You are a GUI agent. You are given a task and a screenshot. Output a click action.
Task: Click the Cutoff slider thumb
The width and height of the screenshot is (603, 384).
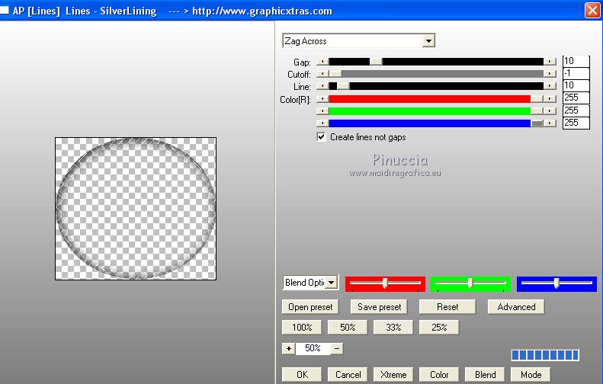[x=335, y=74]
